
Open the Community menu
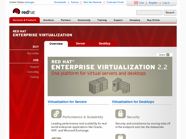[84, 20]
